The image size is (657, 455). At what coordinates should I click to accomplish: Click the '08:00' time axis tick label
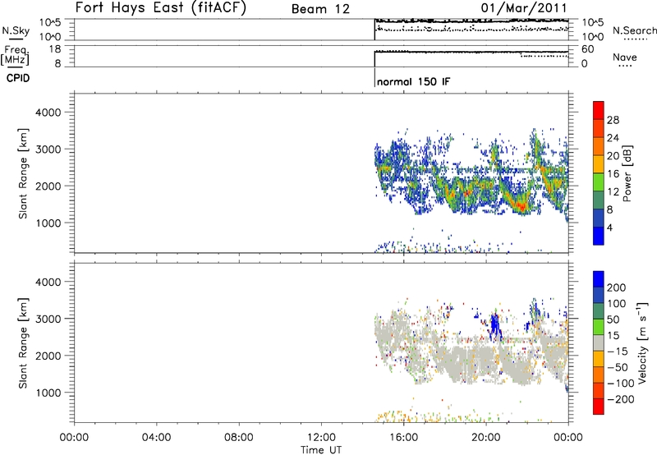[x=239, y=438]
